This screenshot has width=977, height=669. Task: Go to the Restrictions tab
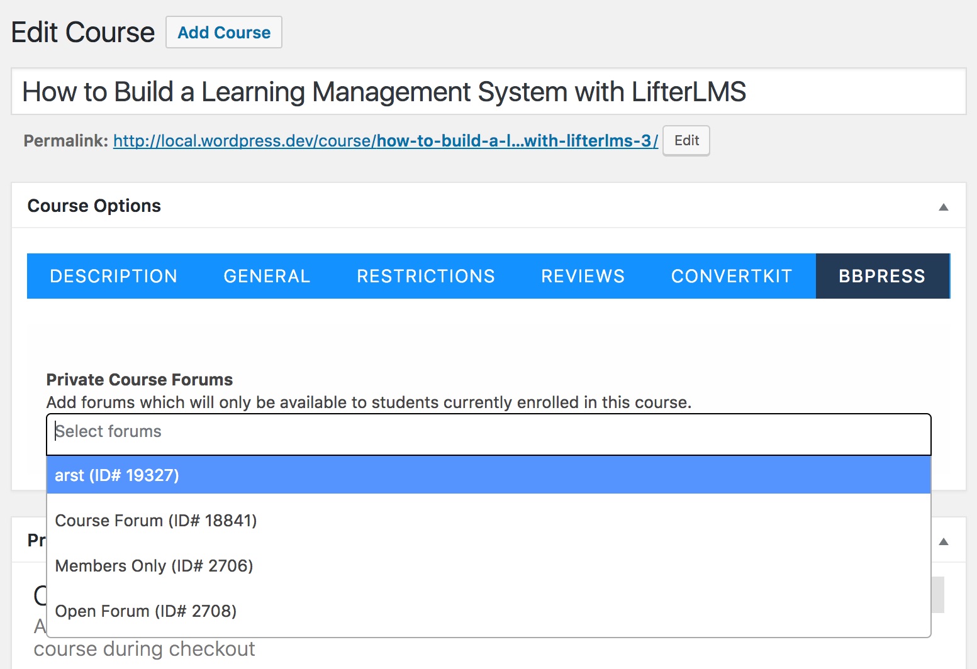425,276
